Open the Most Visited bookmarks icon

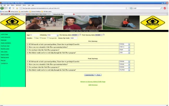coord(4,11)
